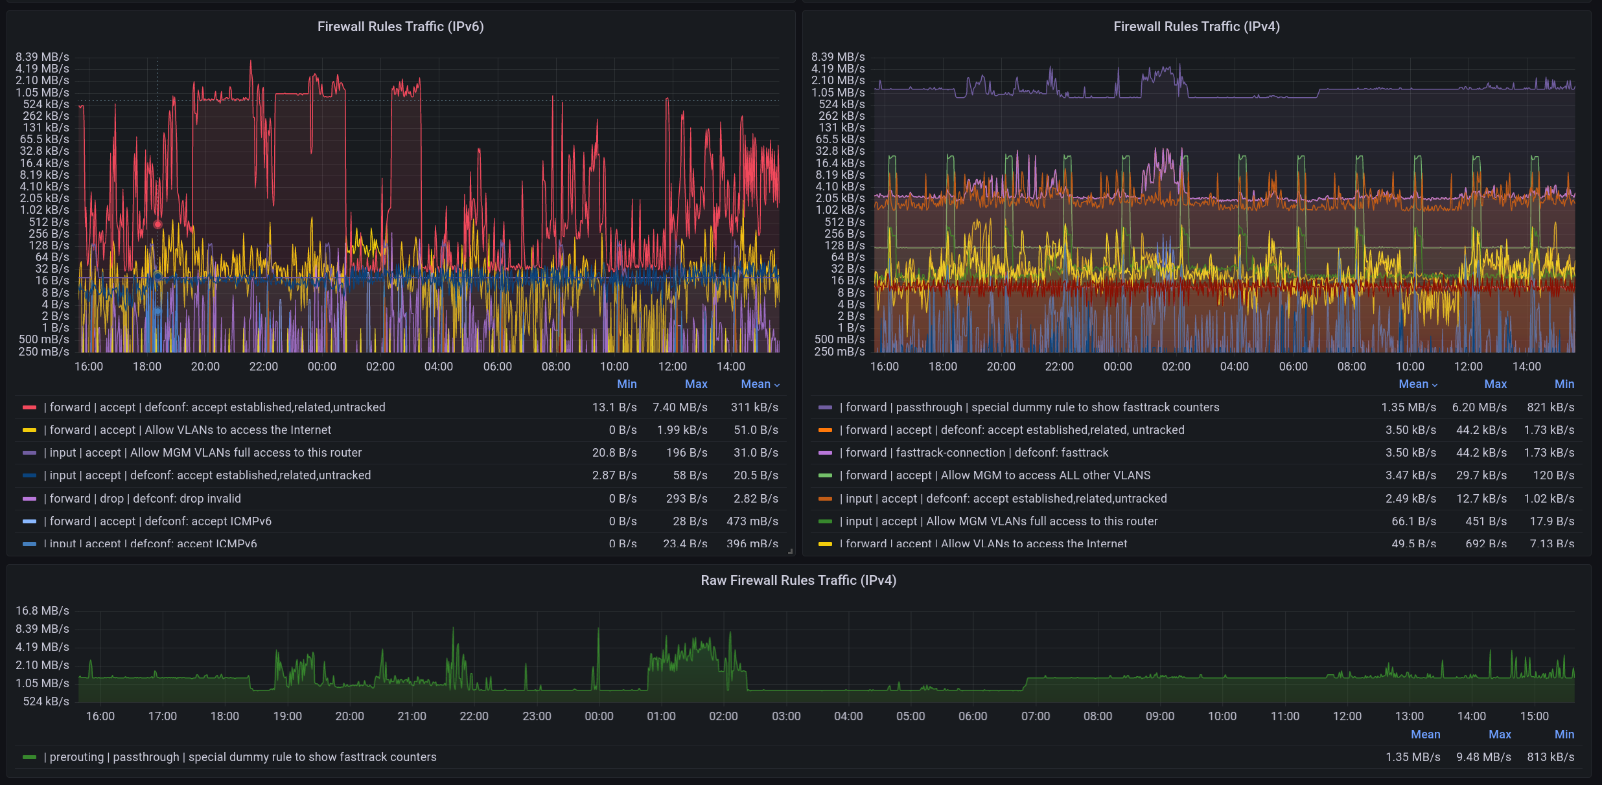
Task: Open Raw Firewall Rules Traffic (IPv4) title menu
Action: [798, 580]
